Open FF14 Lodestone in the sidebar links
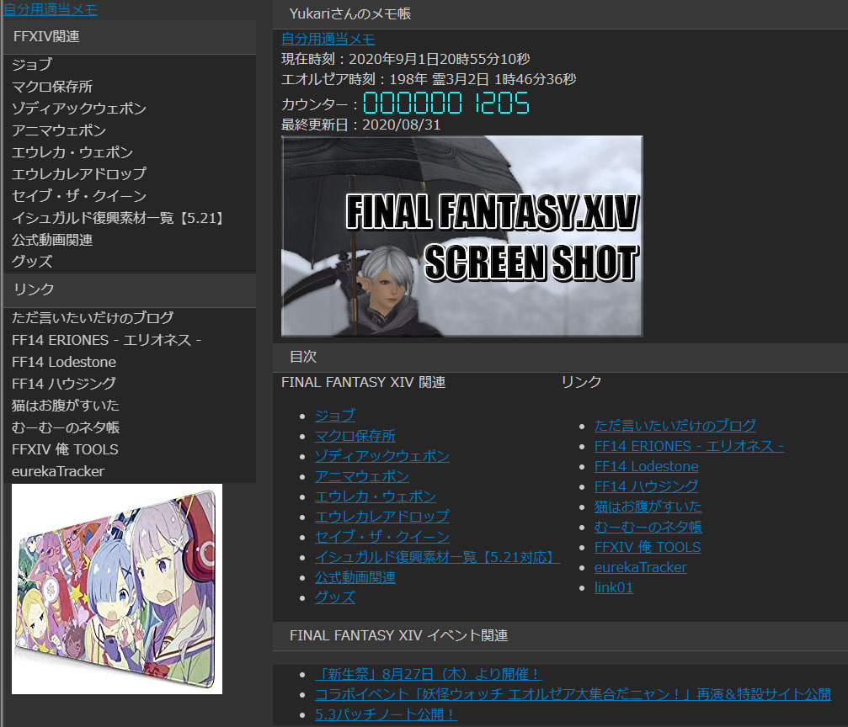The image size is (848, 727). pos(64,362)
